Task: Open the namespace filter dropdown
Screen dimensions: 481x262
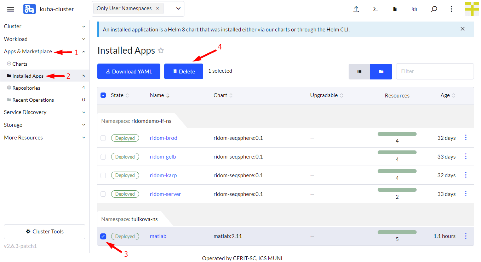Action: tap(178, 8)
